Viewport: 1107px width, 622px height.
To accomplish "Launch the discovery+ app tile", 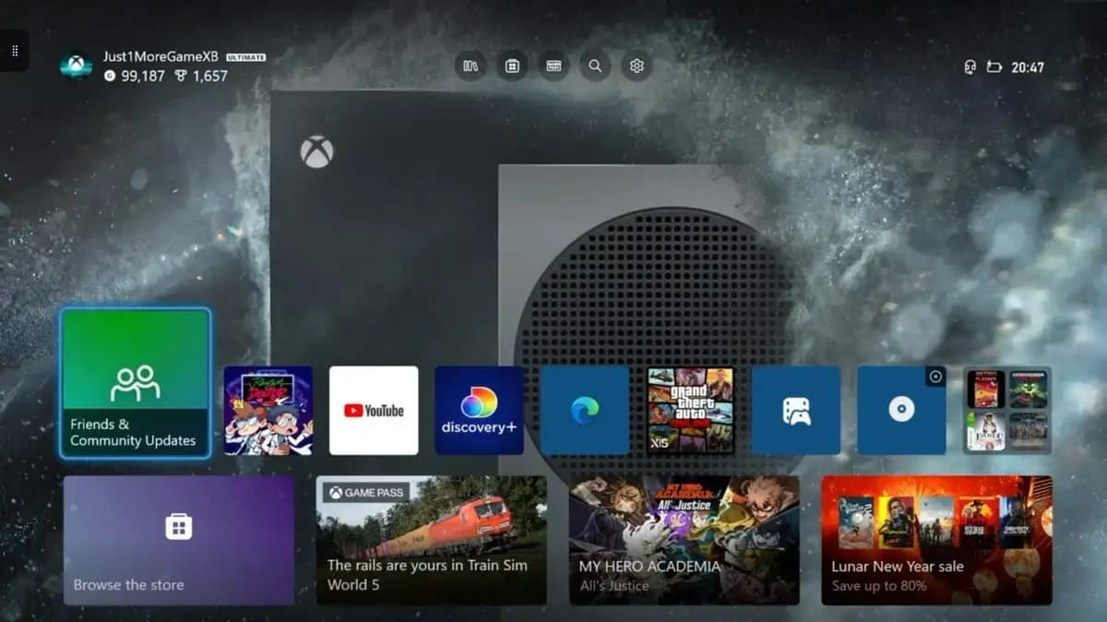I will point(479,410).
